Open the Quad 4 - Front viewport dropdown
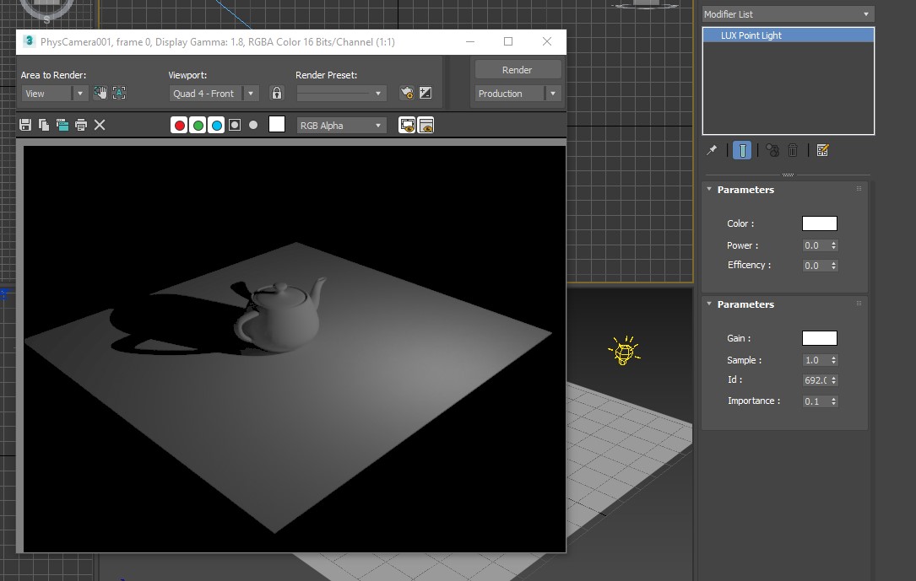916x581 pixels. (251, 94)
